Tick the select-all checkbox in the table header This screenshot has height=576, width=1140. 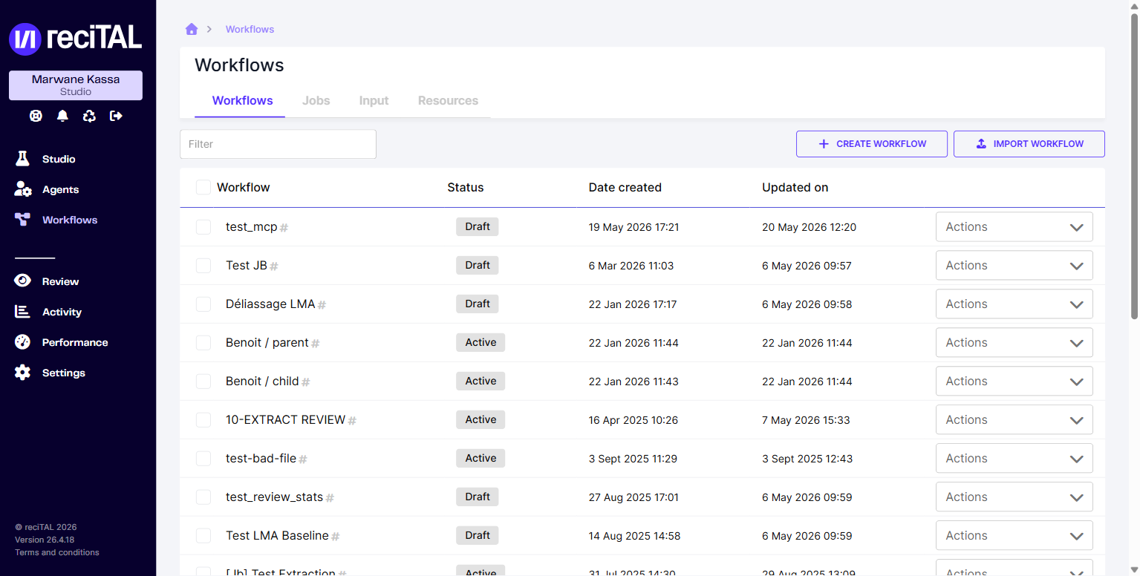click(x=203, y=187)
